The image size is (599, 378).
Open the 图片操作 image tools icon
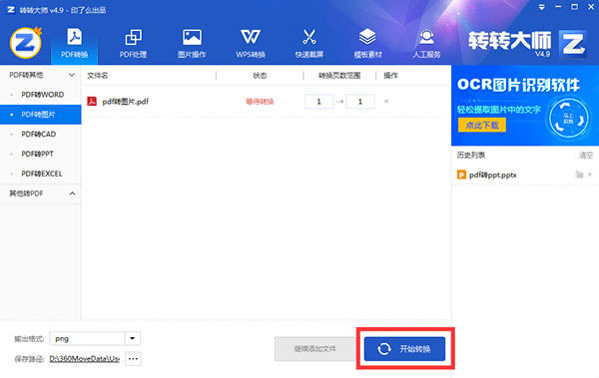pos(192,43)
